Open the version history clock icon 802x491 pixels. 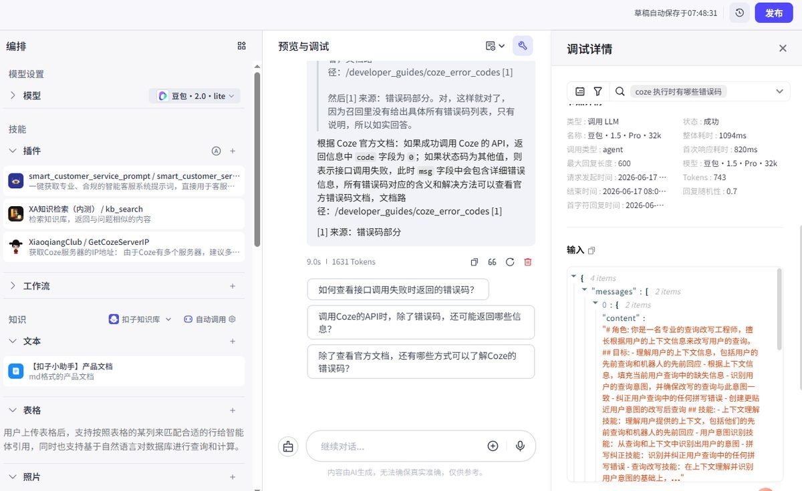[x=739, y=13]
